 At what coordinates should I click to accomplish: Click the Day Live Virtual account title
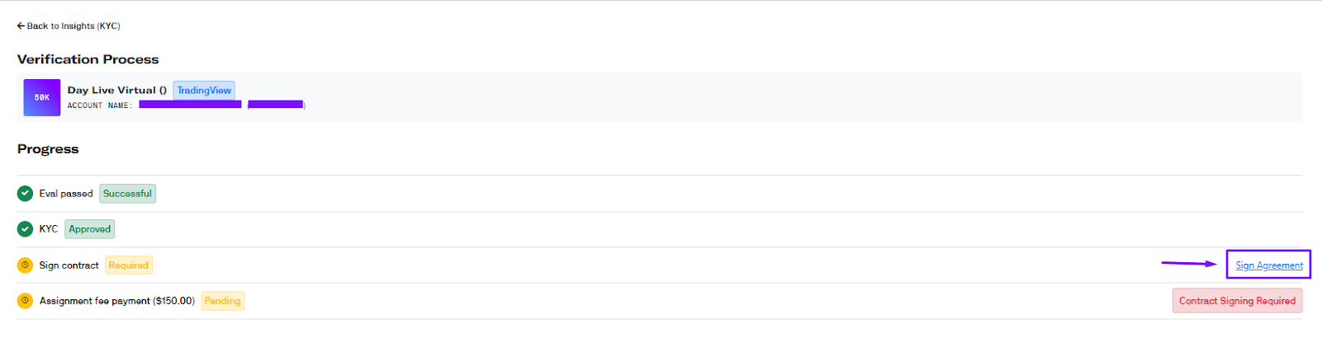(117, 90)
